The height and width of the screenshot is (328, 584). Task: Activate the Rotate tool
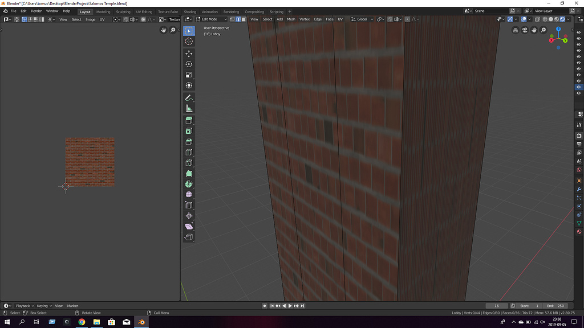click(x=189, y=64)
